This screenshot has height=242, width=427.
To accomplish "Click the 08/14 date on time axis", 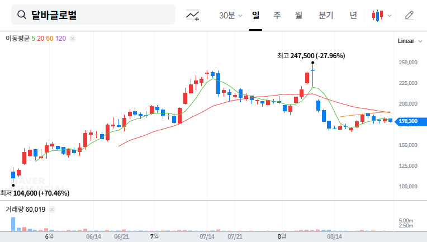I will (334, 236).
